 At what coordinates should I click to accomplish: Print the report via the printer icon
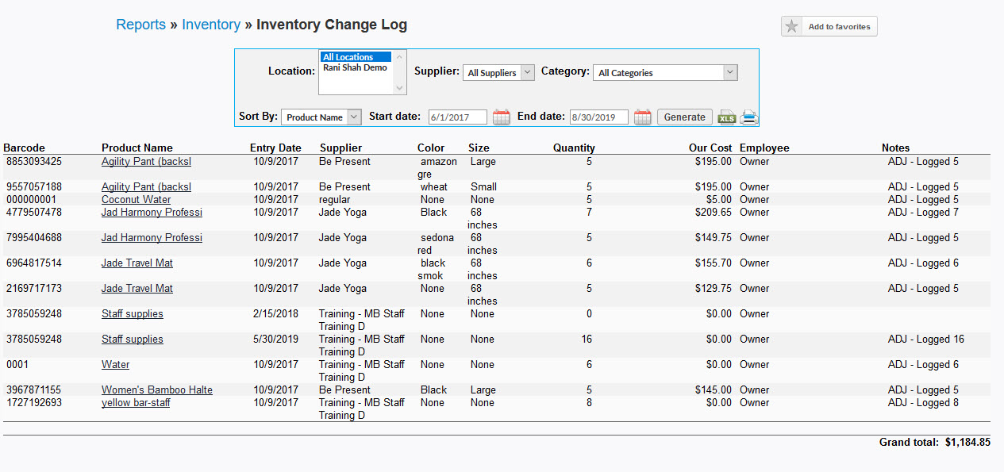coord(747,117)
